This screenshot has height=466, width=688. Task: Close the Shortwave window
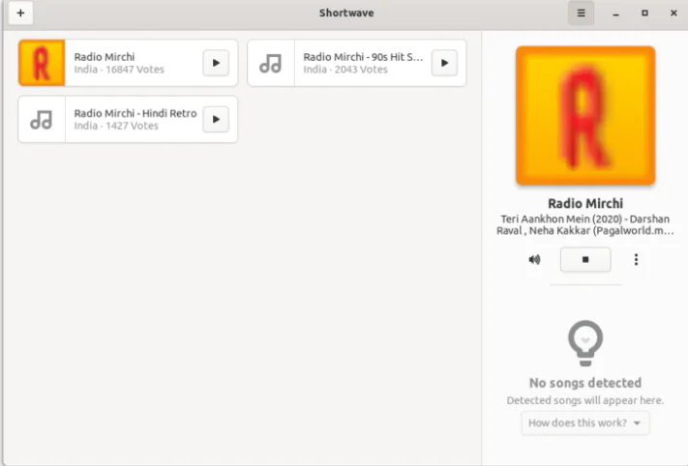tap(673, 14)
